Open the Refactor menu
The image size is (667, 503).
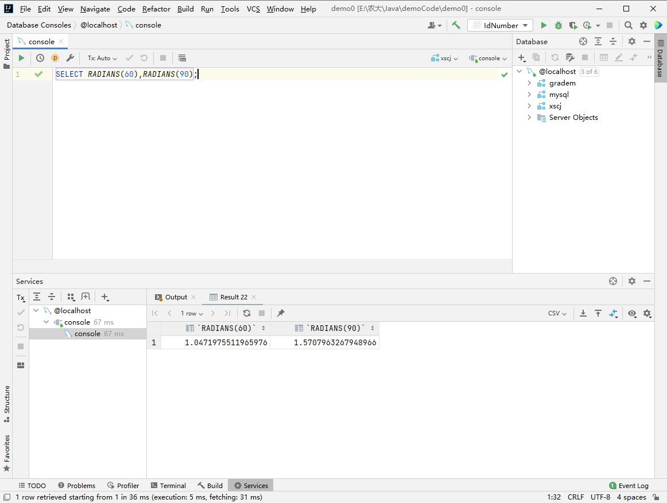tap(156, 9)
